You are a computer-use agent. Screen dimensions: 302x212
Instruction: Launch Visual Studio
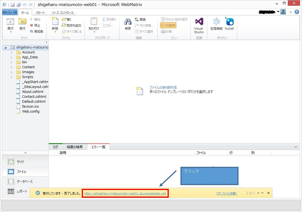click(199, 25)
